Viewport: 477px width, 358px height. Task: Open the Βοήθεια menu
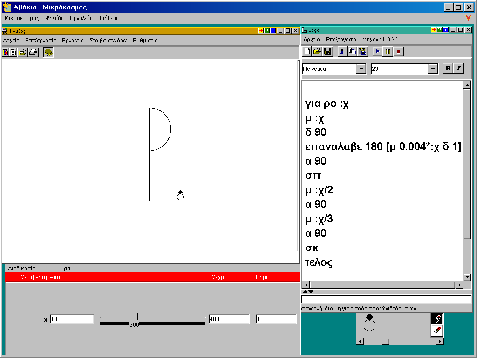pos(108,18)
